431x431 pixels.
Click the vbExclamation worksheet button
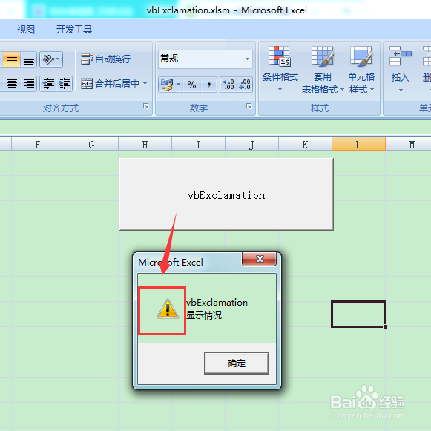226,194
